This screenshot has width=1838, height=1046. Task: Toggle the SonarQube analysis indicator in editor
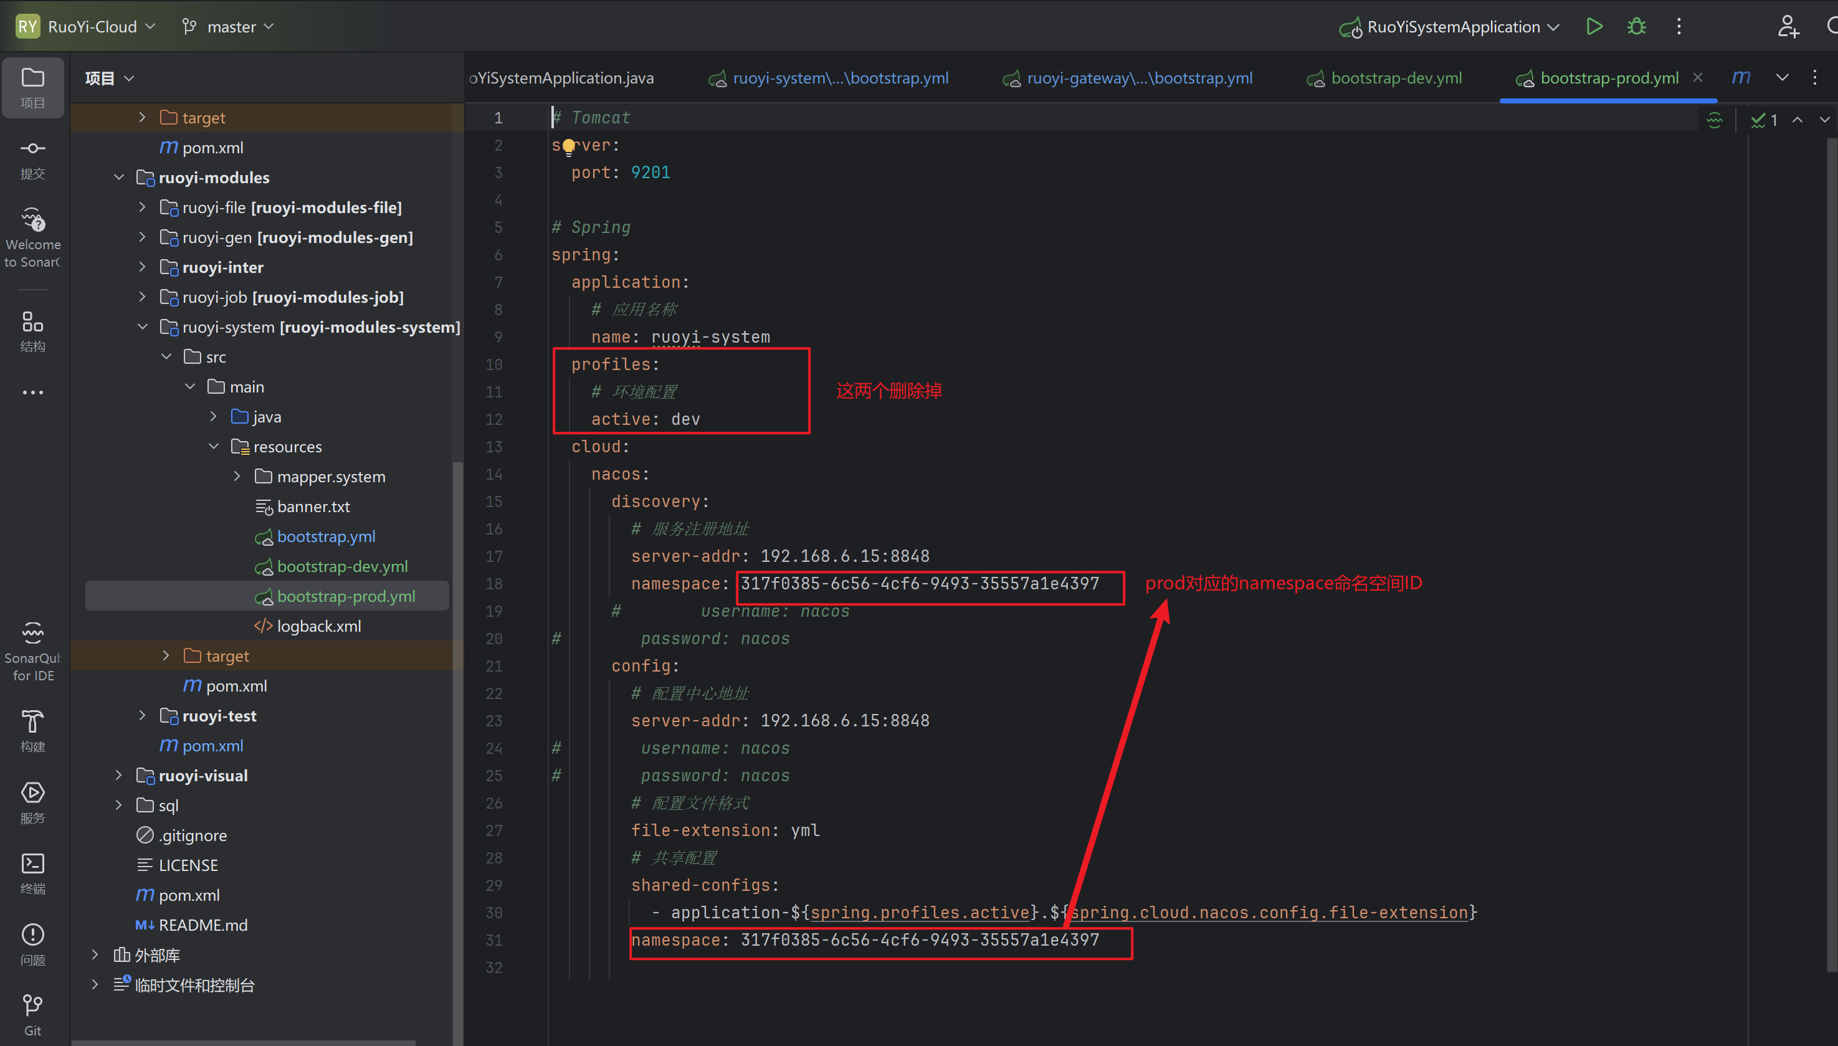click(x=1714, y=120)
